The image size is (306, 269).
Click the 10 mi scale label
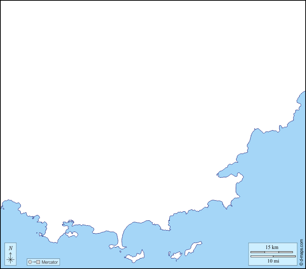pyautogui.click(x=273, y=261)
